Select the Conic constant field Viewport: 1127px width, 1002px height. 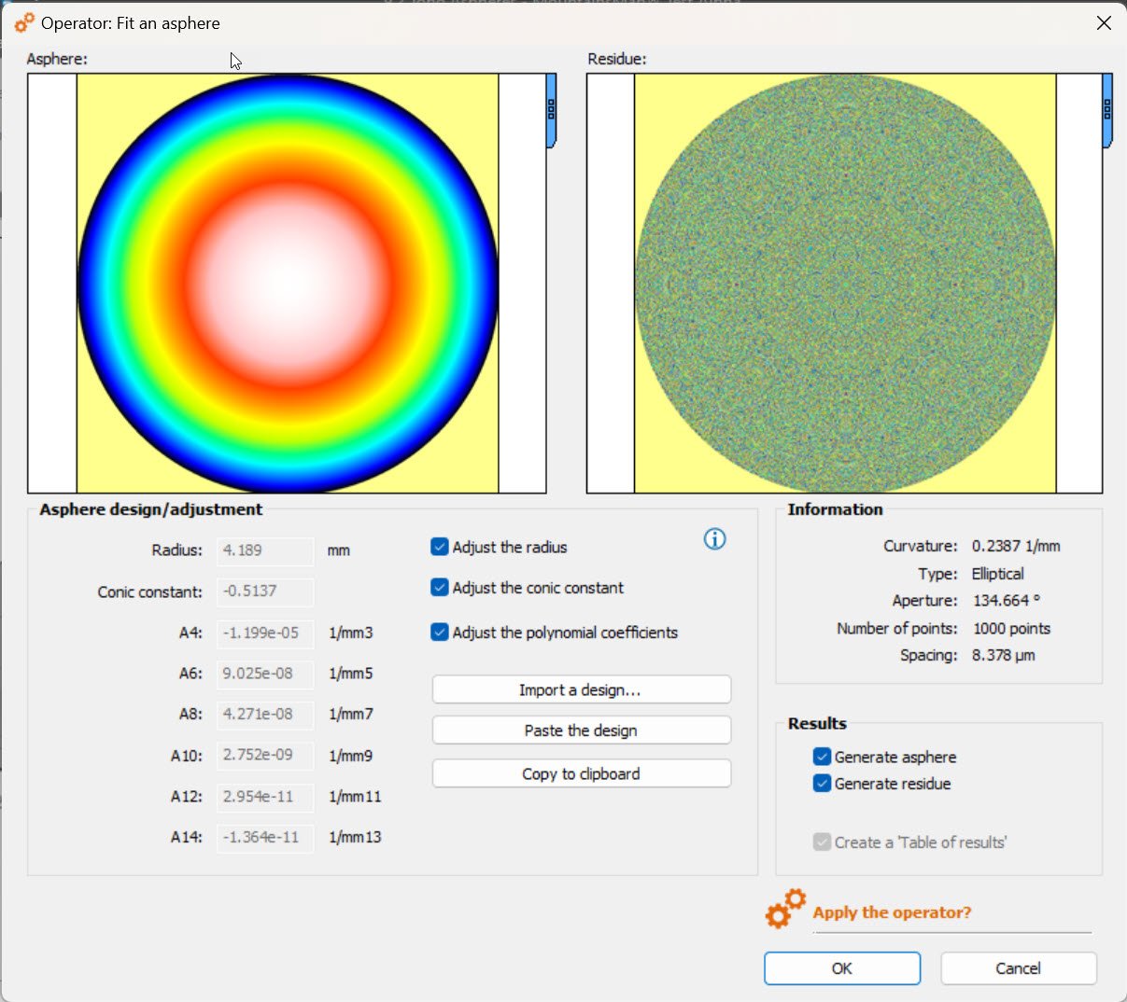265,591
